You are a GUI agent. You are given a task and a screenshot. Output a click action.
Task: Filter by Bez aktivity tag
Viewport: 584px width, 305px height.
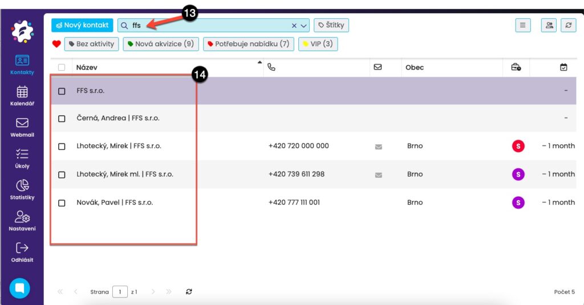[x=92, y=44]
